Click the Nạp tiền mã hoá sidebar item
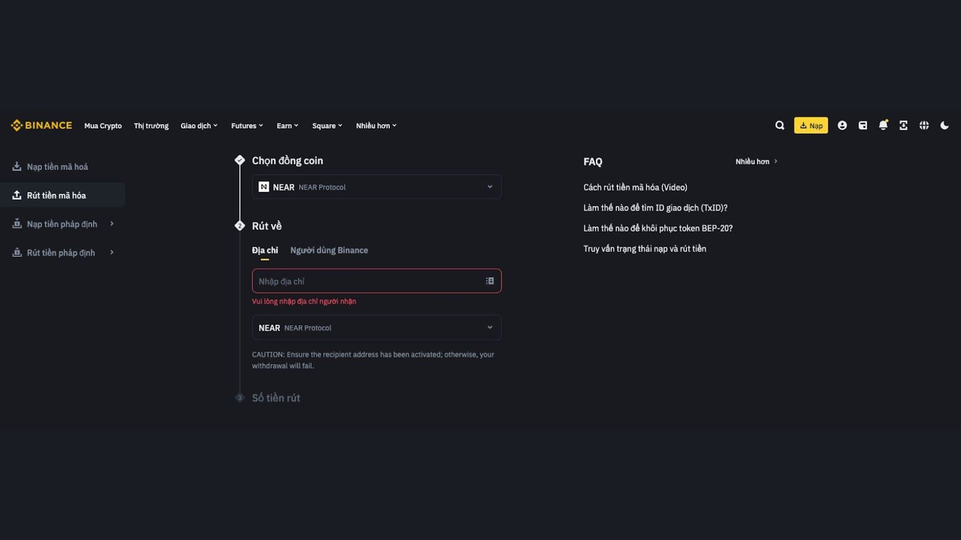The height and width of the screenshot is (540, 961). (x=62, y=167)
